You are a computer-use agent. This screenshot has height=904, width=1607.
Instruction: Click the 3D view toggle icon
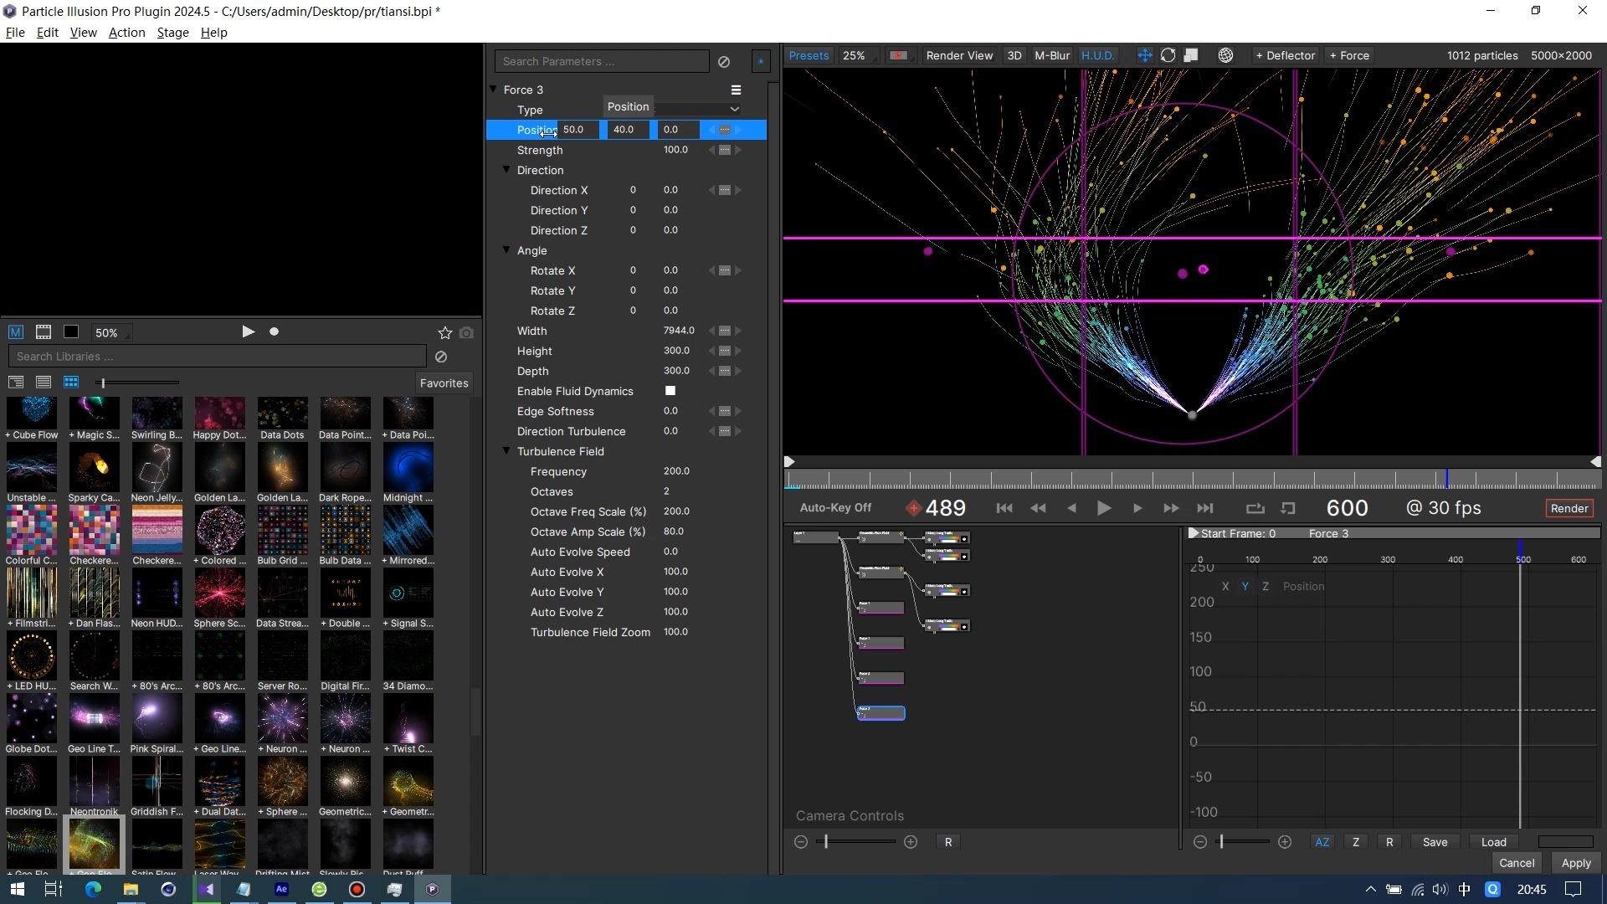[1014, 55]
